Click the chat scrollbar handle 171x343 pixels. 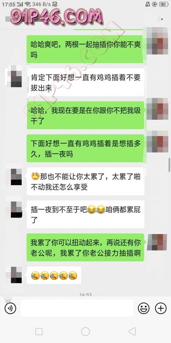click(169, 165)
